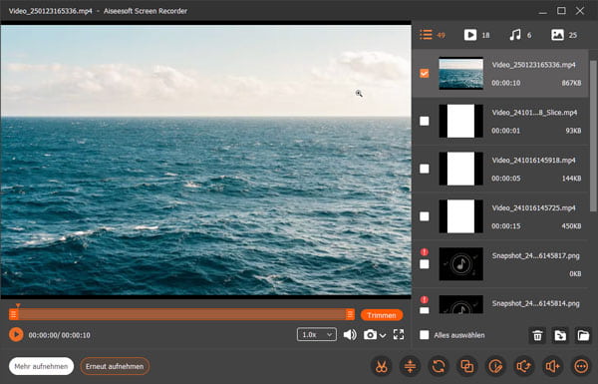Viewport: 598px width, 384px height.
Task: Click the error warning icon on Snapshot_24...6145817.png
Action: click(x=425, y=252)
